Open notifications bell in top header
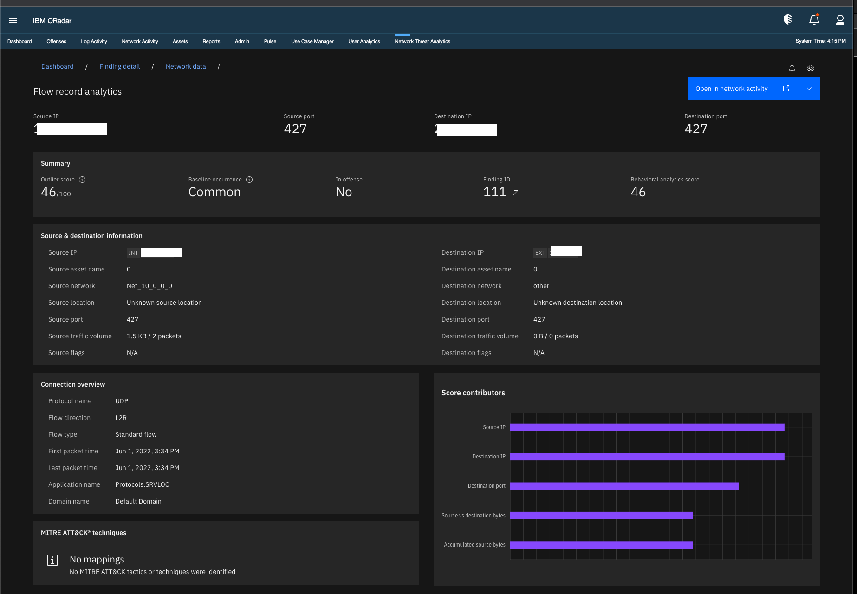This screenshot has height=594, width=857. (814, 19)
